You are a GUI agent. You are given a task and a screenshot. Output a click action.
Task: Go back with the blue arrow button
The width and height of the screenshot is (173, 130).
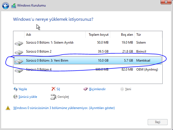[x=5, y=6]
